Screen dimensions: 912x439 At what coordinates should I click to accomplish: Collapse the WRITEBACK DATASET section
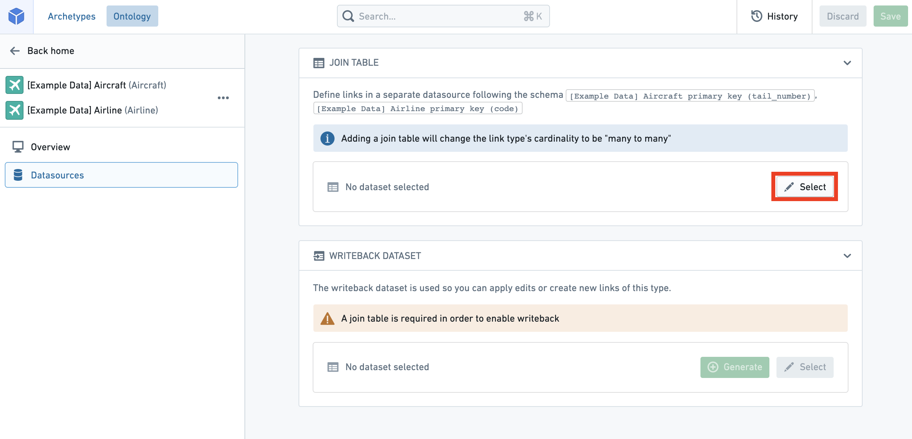(x=847, y=256)
